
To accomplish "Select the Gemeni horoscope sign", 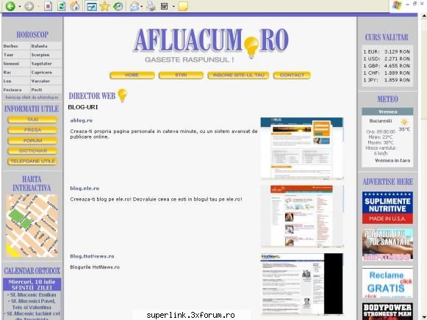I will coord(11,63).
